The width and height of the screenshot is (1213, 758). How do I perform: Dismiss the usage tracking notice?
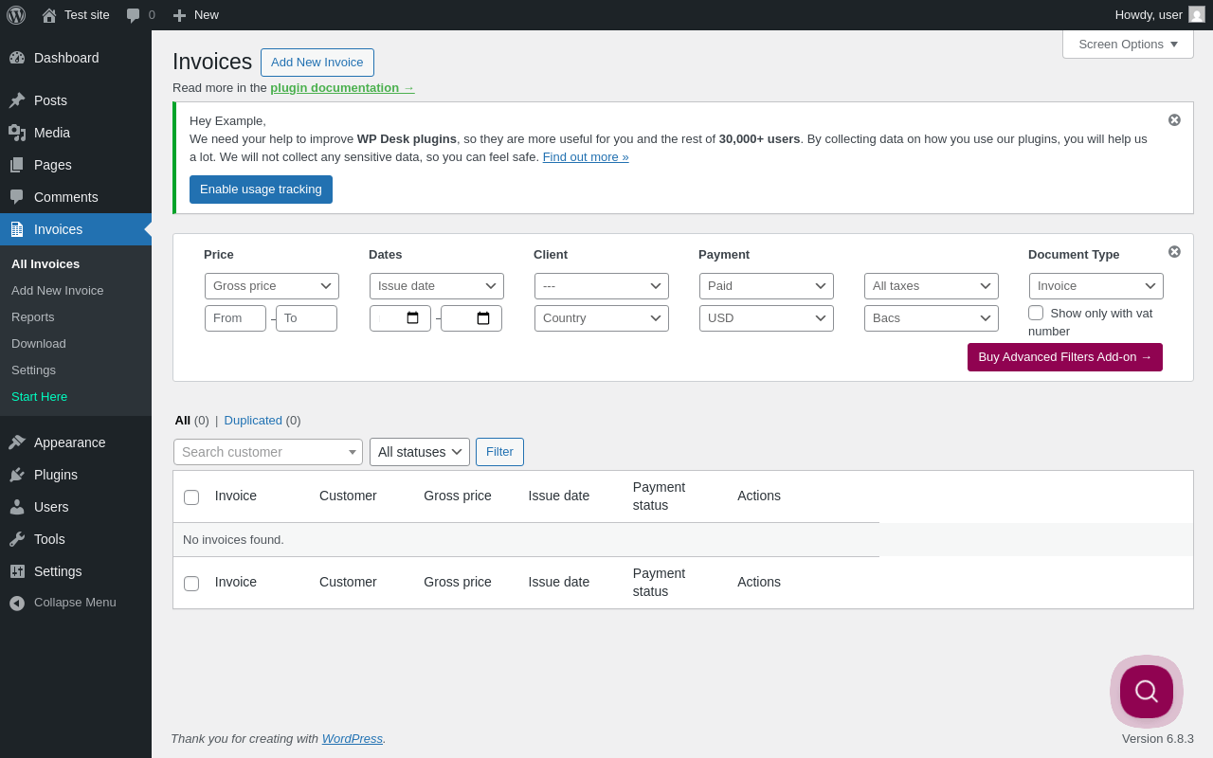1174,120
